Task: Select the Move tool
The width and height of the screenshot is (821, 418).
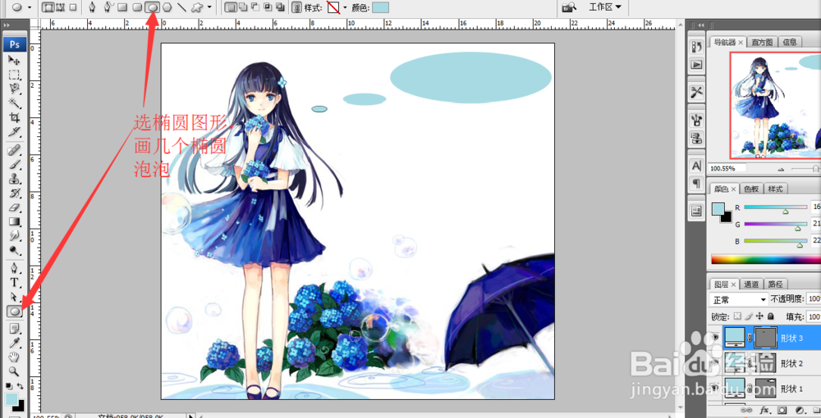Action: pos(14,60)
